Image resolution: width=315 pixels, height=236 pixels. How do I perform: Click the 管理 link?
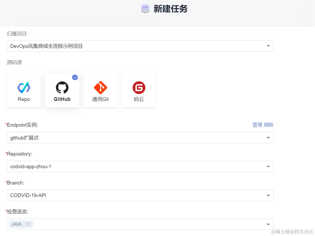point(257,125)
